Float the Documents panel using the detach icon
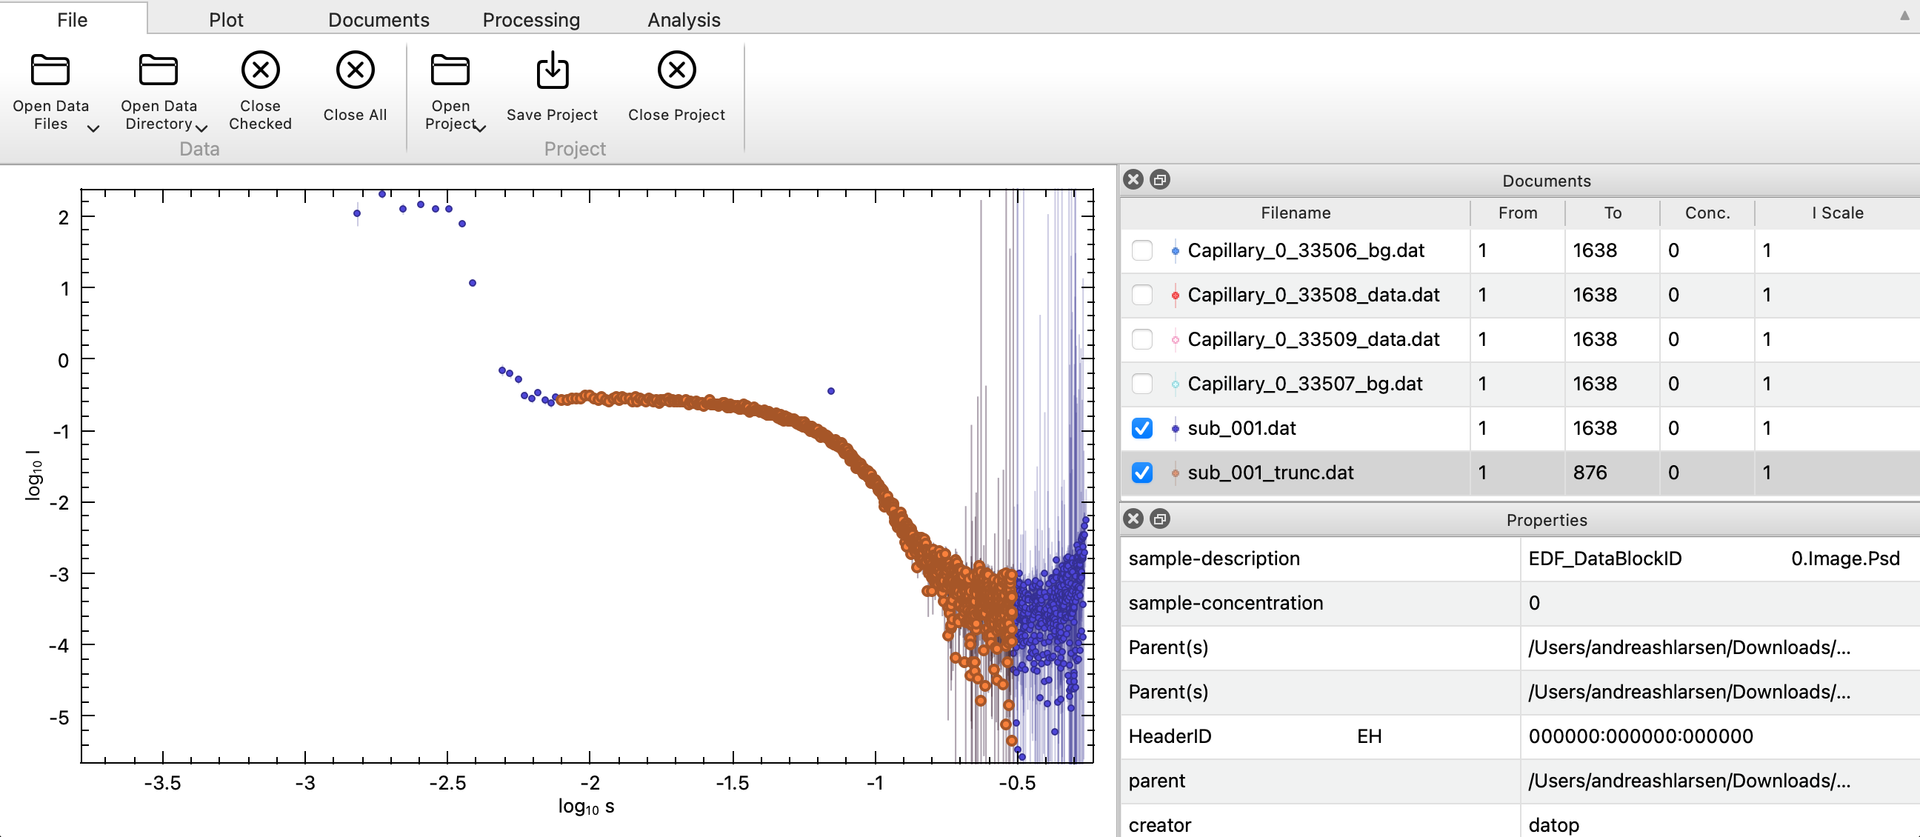The width and height of the screenshot is (1920, 837). [1160, 180]
